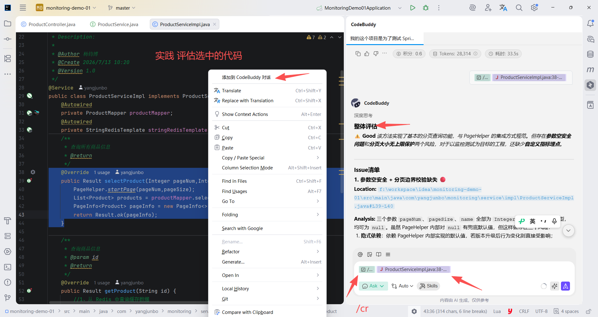598x317 pixels.
Task: Copy the CodeBuddy response
Action: point(358,54)
